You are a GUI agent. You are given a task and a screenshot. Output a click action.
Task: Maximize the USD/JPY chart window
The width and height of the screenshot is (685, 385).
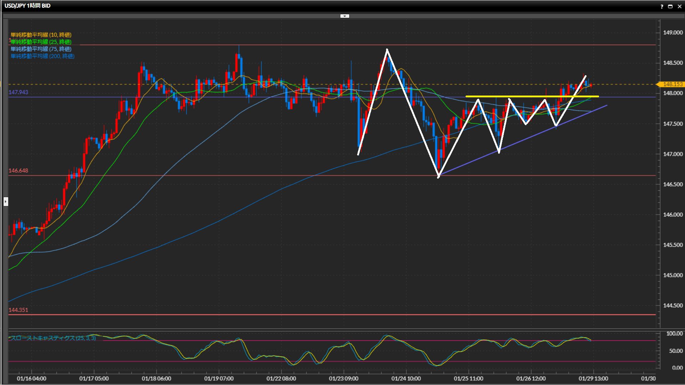pyautogui.click(x=670, y=6)
